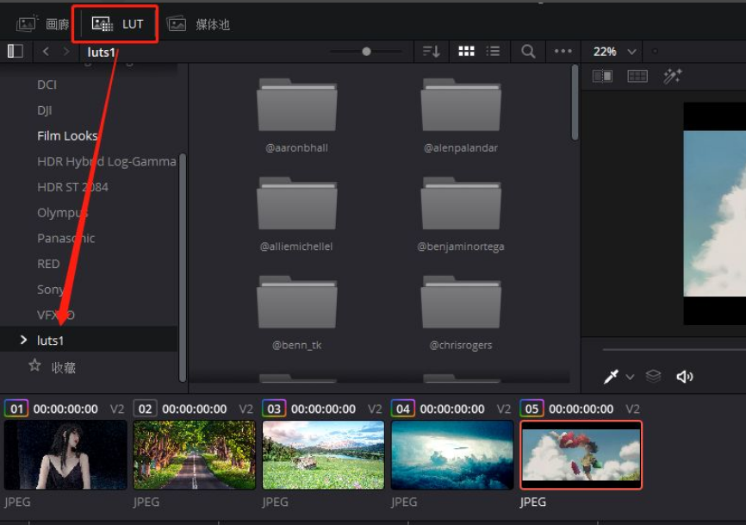This screenshot has width=746, height=525.
Task: Click clip number badge 05
Action: [532, 409]
